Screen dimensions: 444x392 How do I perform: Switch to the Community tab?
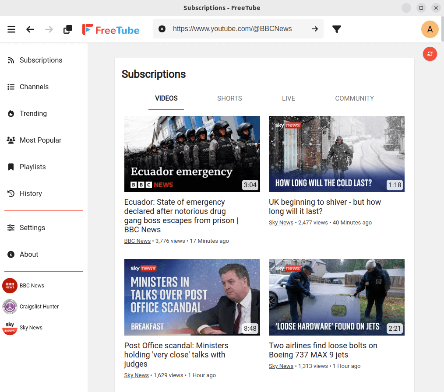click(355, 98)
